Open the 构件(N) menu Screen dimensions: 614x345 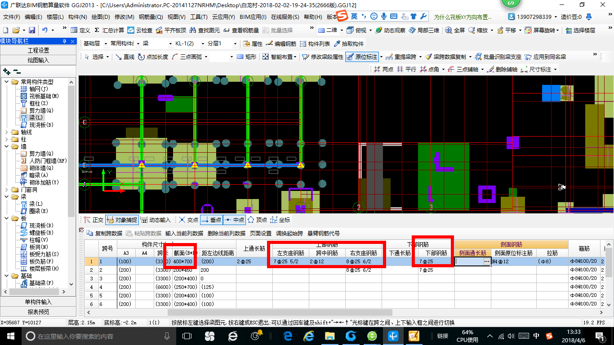pyautogui.click(x=77, y=17)
